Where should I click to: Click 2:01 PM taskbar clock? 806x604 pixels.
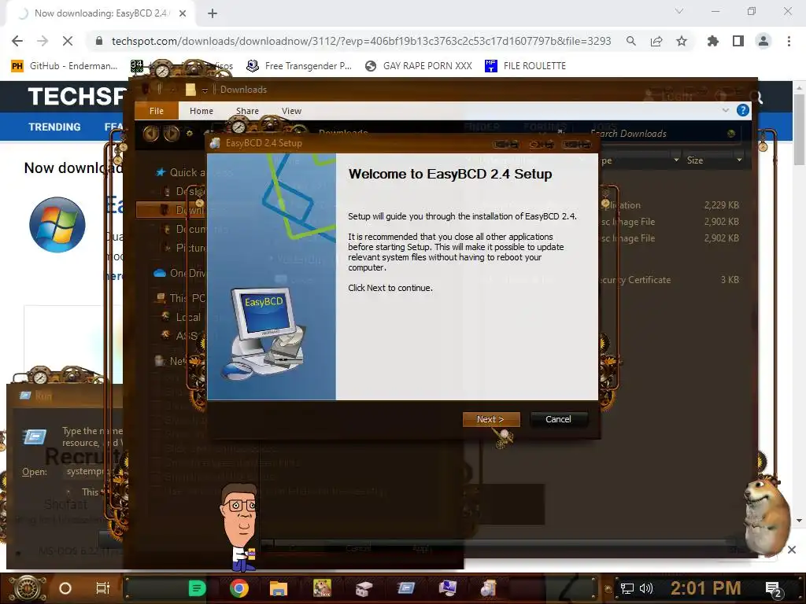pos(705,588)
